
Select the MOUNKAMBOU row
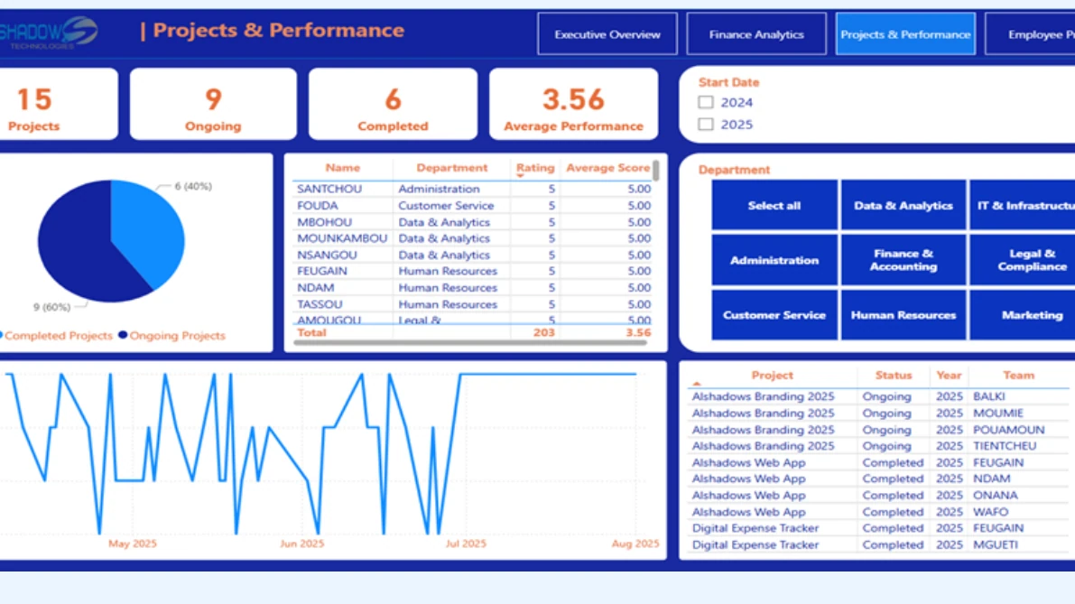[x=473, y=238]
